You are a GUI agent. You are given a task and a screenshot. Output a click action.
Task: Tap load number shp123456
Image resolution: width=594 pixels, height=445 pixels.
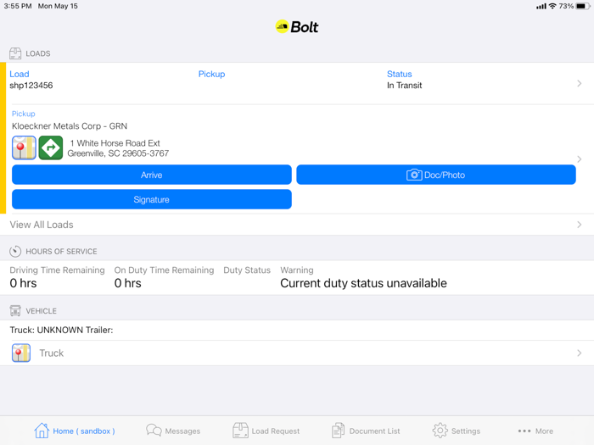pyautogui.click(x=31, y=86)
